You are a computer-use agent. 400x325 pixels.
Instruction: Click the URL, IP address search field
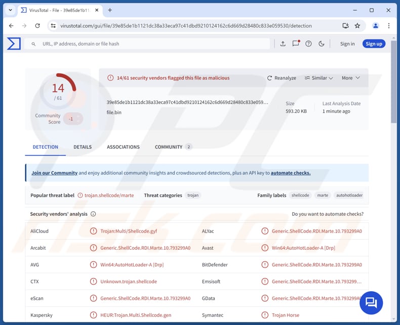point(147,44)
